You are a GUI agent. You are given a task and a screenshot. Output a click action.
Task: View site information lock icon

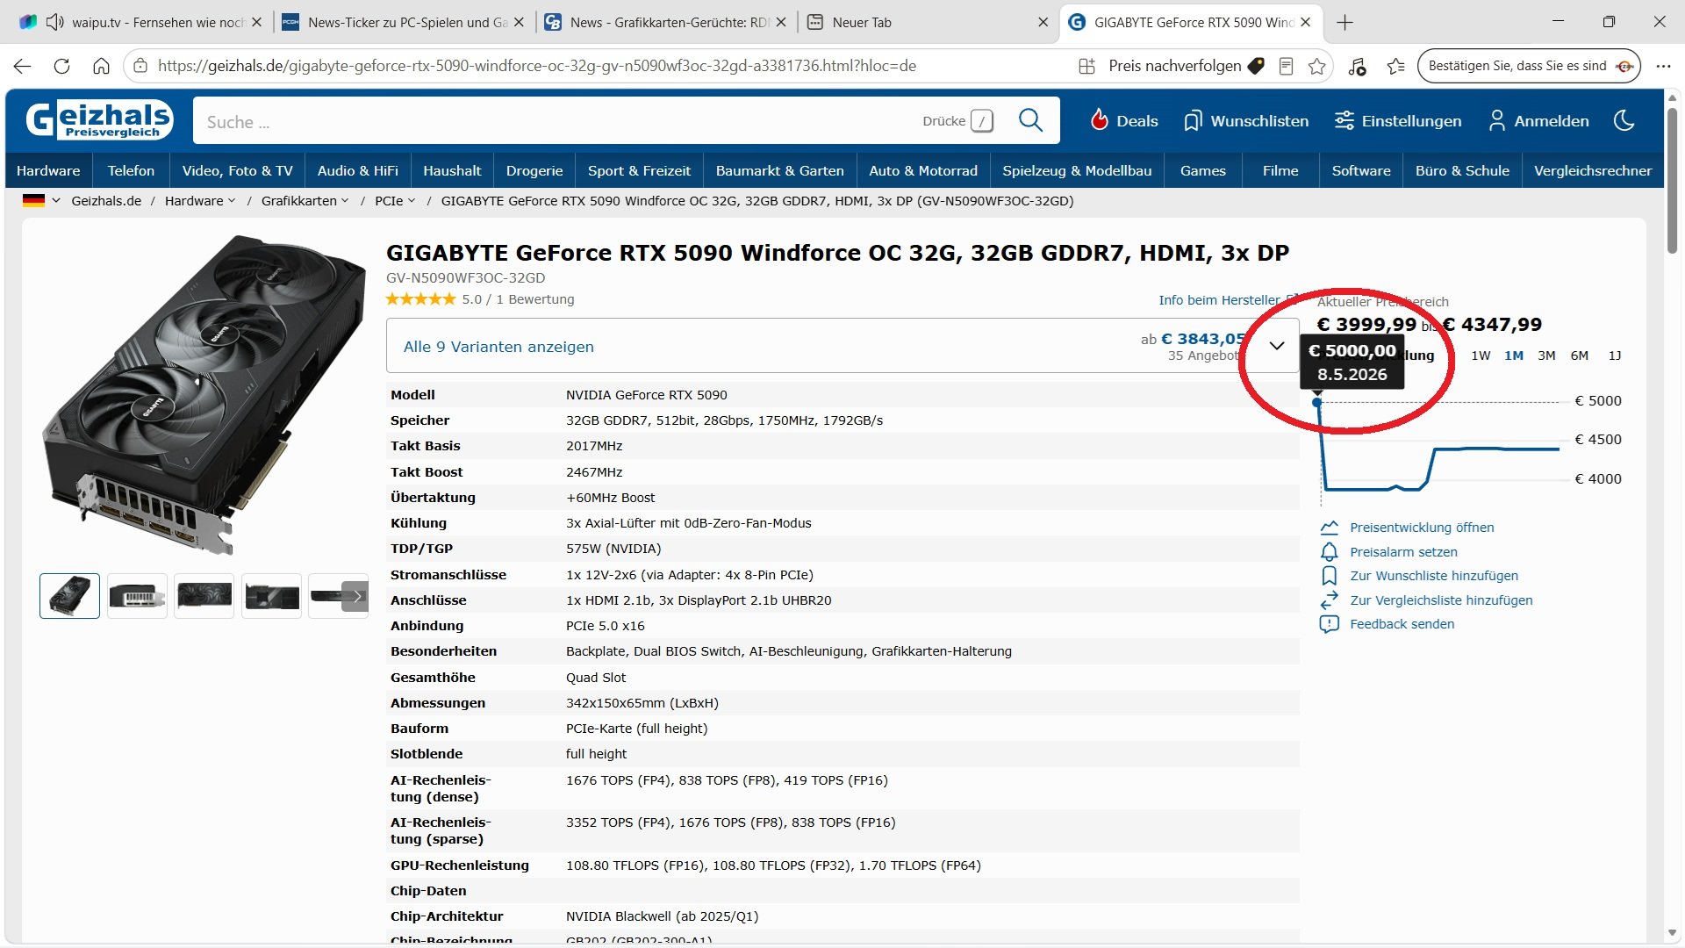pyautogui.click(x=140, y=66)
